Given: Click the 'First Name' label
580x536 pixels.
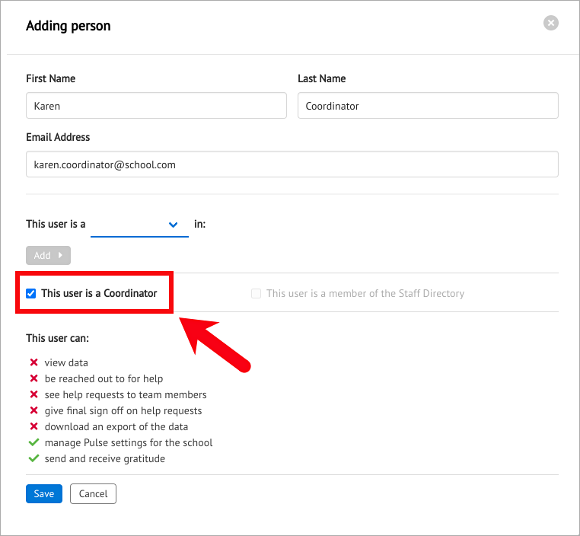Looking at the screenshot, I should pos(51,78).
